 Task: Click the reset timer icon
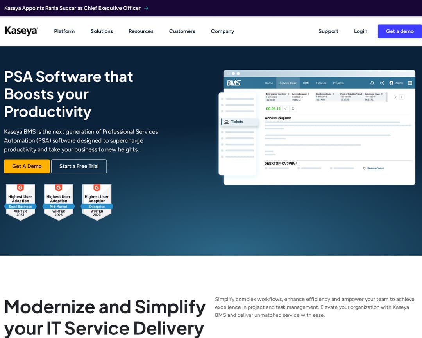click(x=293, y=109)
